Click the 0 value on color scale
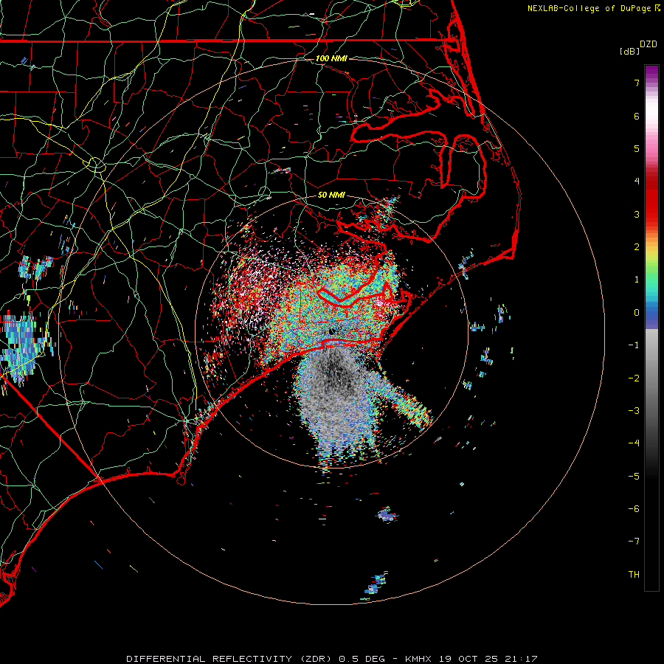Viewport: 664px width, 664px height. 637,313
